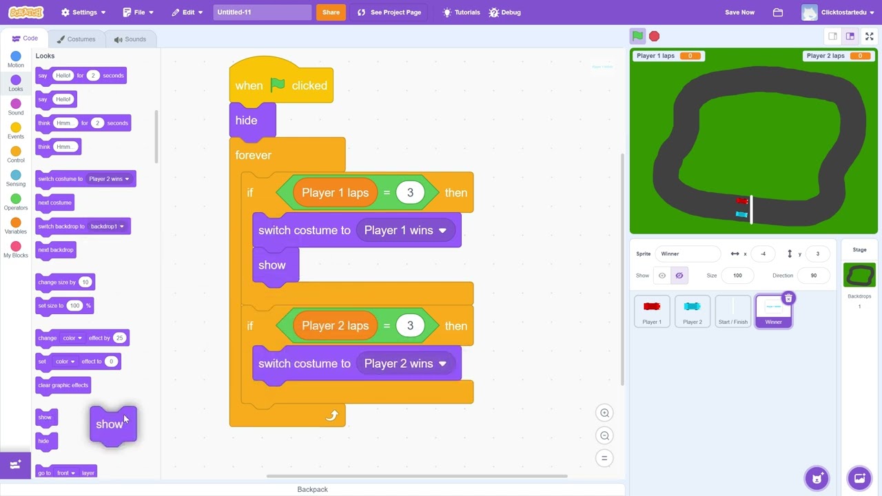The image size is (882, 496).
Task: Select the My Blocks category
Action: pos(16,249)
